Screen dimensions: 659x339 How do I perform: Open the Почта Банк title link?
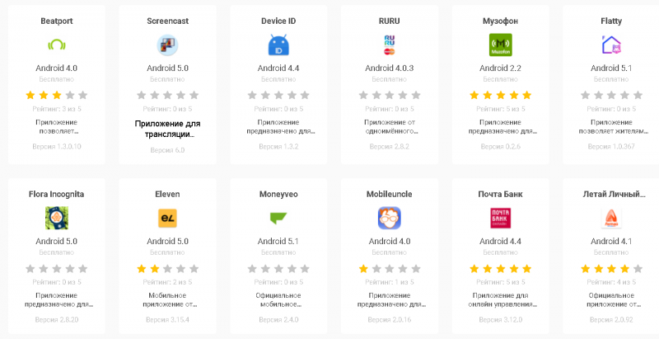501,194
